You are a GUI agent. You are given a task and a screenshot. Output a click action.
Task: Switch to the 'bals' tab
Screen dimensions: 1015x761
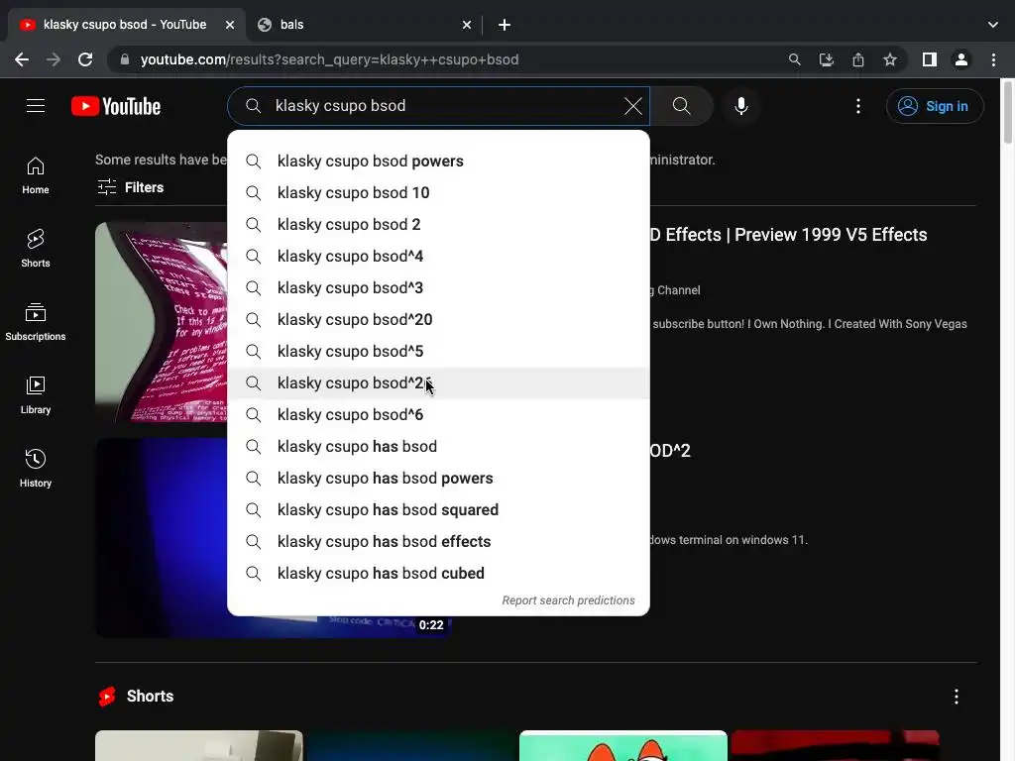[363, 25]
